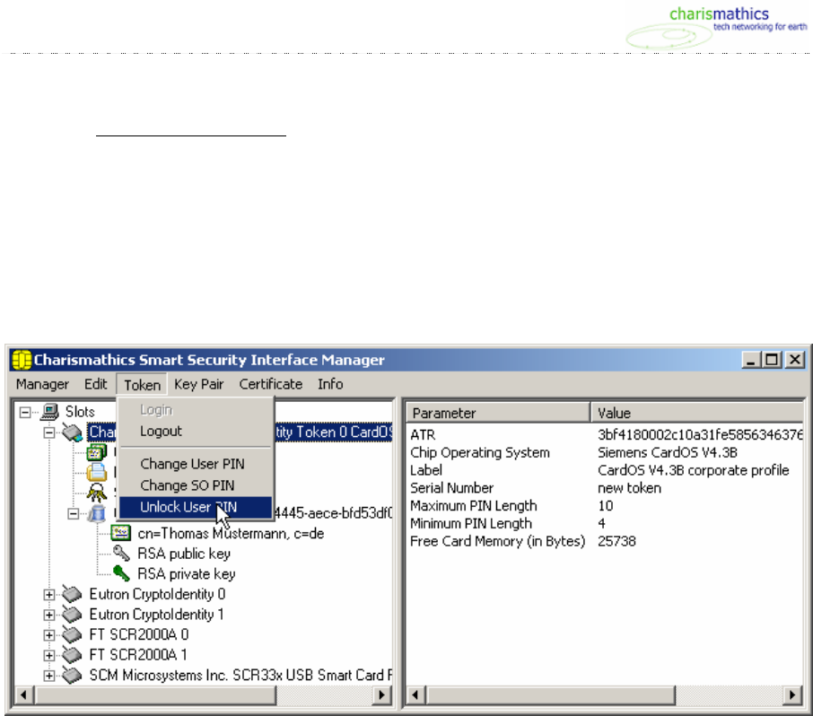Click the green certificates icon in tree
The height and width of the screenshot is (716, 813).
coord(96,452)
